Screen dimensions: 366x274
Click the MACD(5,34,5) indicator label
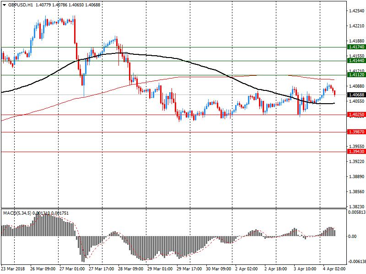16,213
